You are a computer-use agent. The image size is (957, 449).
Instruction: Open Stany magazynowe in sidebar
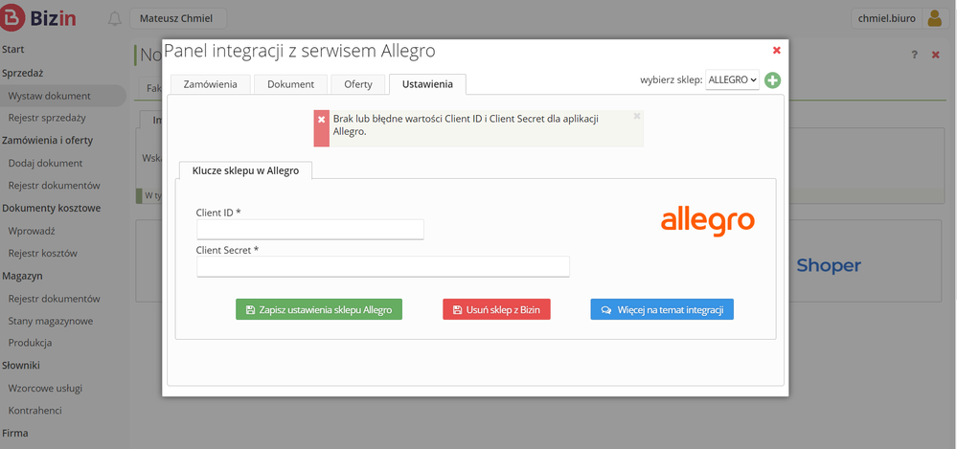[51, 321]
